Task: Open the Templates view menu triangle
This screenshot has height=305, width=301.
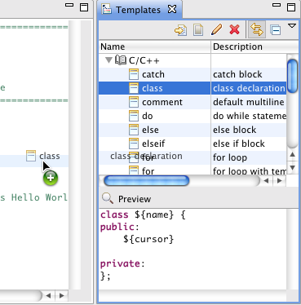Action: (x=292, y=26)
